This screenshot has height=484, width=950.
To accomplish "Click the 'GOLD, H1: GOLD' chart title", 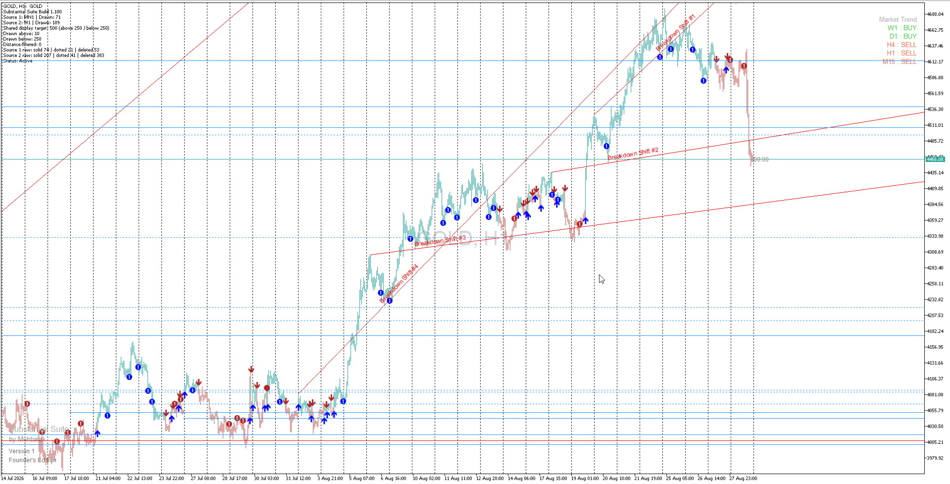I will [23, 6].
